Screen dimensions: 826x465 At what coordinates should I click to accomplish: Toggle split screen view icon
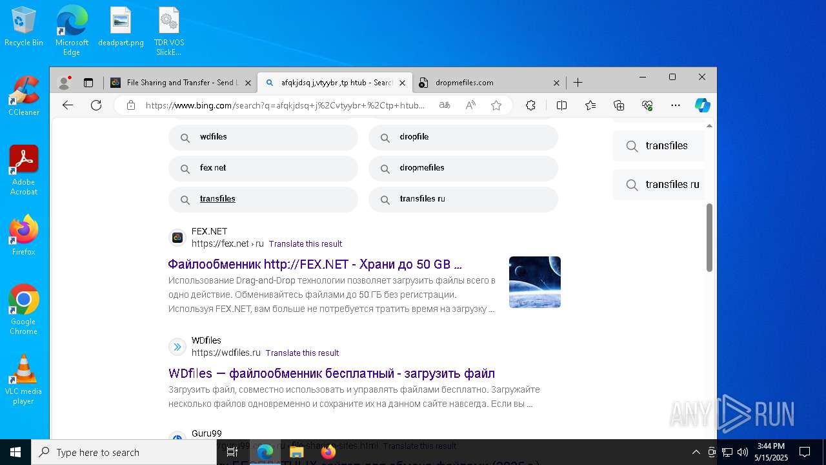pos(561,105)
